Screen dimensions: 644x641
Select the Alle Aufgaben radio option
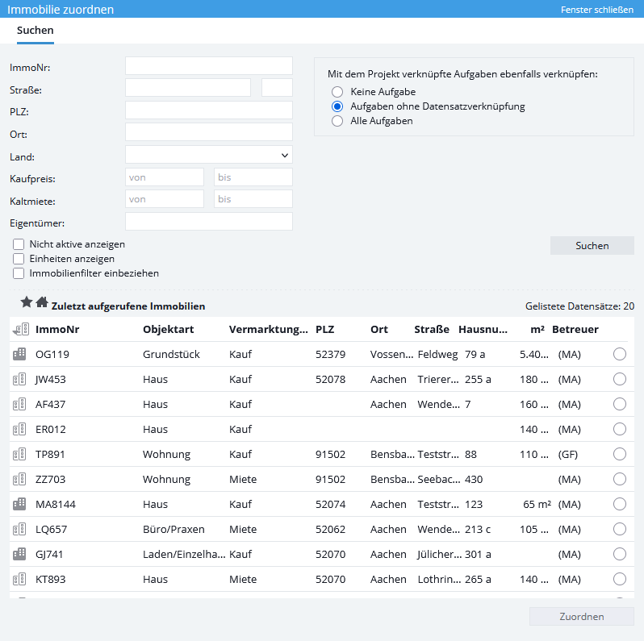[337, 121]
